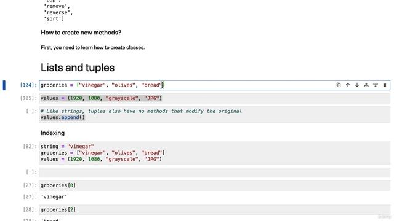Click the cell defining string = "vinegar"
Image resolution: width=394 pixels, height=221 pixels.
pyautogui.click(x=215, y=153)
